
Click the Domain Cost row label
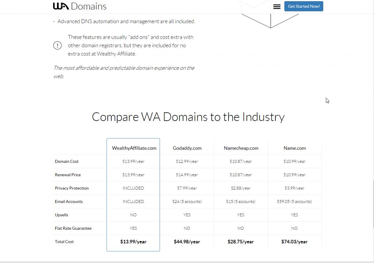click(66, 161)
